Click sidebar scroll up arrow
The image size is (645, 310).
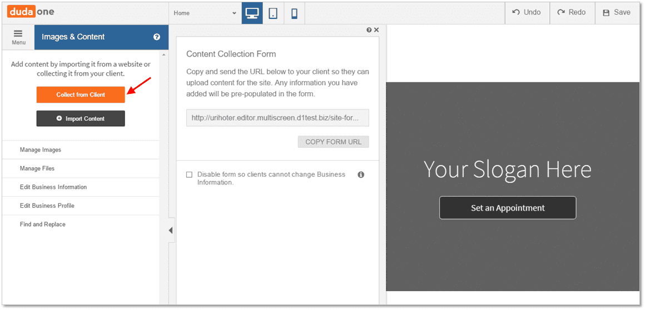click(163, 54)
